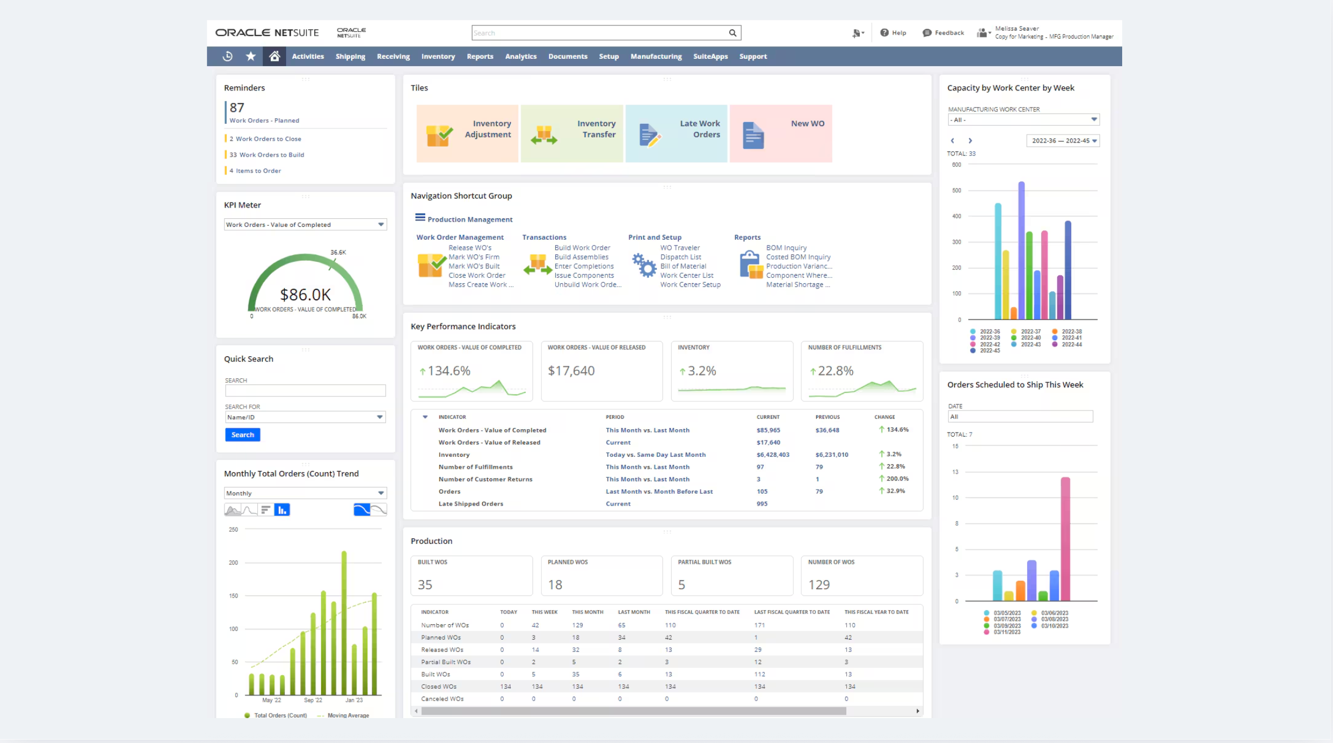Toggle the moving average curve off

[379, 510]
